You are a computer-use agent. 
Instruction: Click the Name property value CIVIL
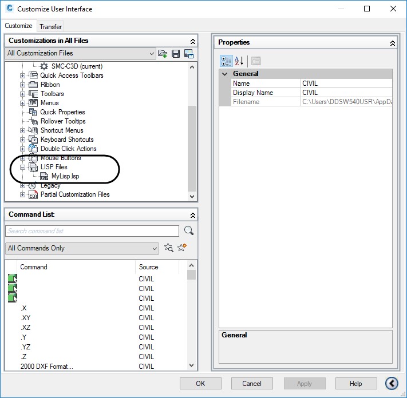[x=346, y=83]
